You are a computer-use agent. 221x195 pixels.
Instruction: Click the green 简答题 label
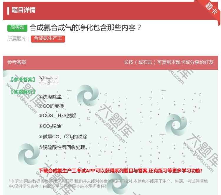pyautogui.click(x=17, y=28)
